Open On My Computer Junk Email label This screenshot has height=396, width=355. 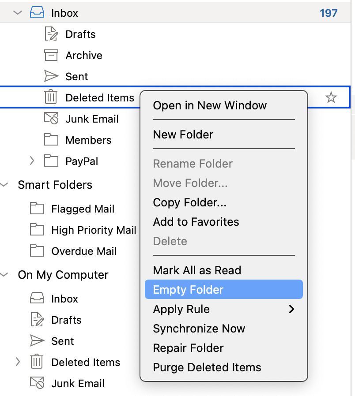pos(78,384)
